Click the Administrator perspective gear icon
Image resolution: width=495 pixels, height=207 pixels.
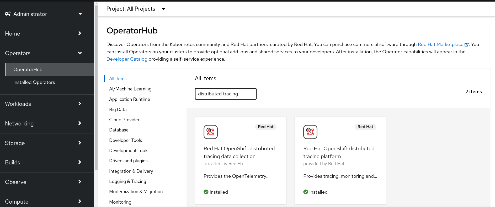8,14
